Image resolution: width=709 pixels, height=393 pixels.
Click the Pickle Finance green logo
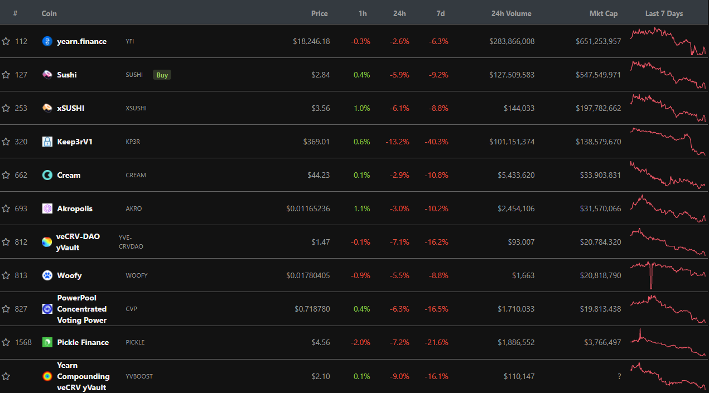[47, 342]
